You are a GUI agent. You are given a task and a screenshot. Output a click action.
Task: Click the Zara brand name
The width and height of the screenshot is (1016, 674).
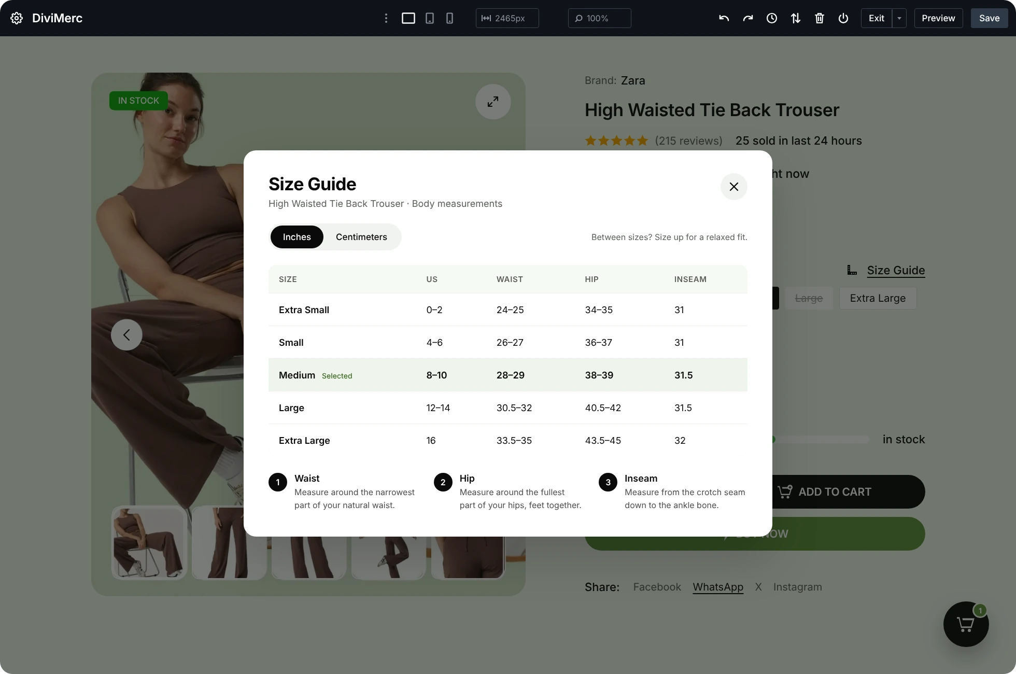(633, 80)
